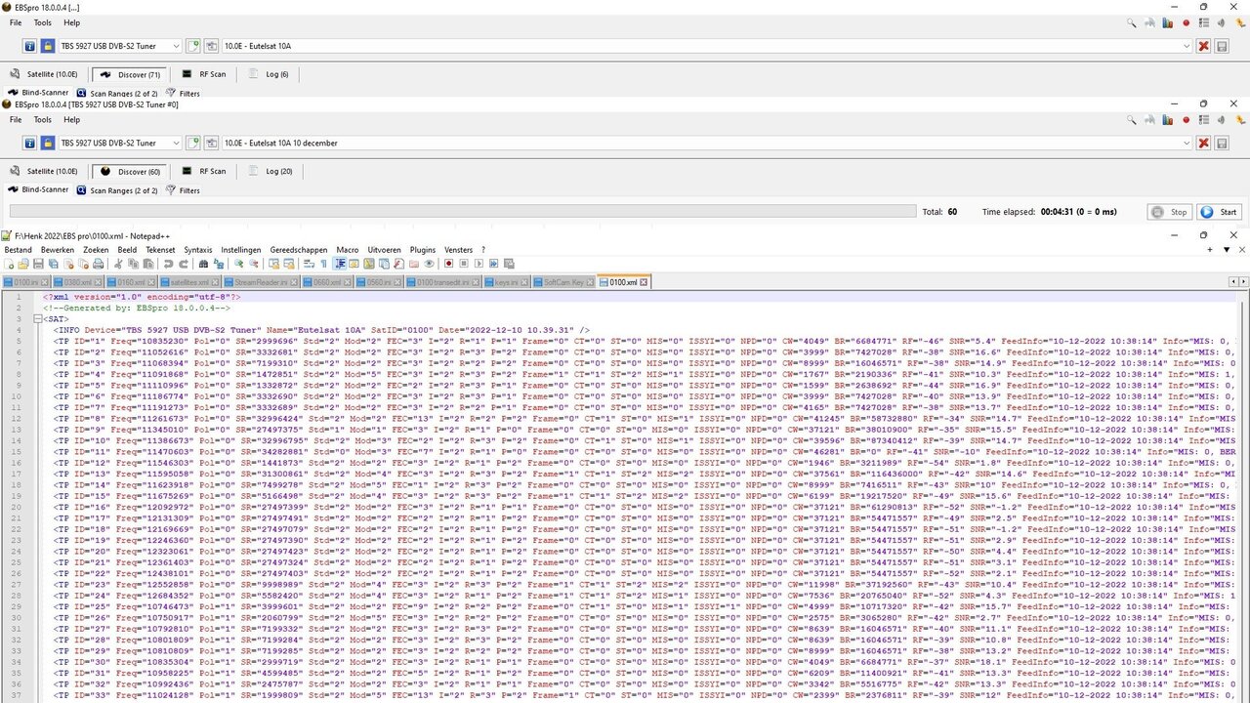
Task: Toggle show all characters pilcrow in Notepad++
Action: coord(324,264)
